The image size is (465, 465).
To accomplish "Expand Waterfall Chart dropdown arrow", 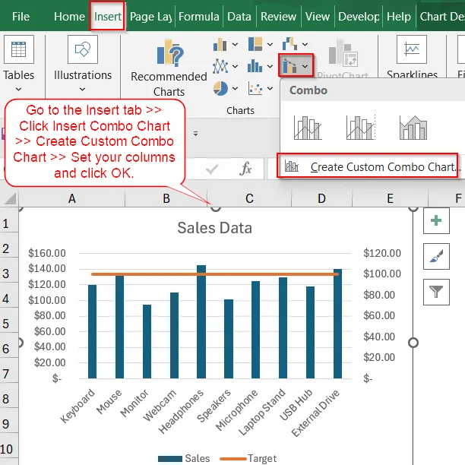I will tap(305, 45).
